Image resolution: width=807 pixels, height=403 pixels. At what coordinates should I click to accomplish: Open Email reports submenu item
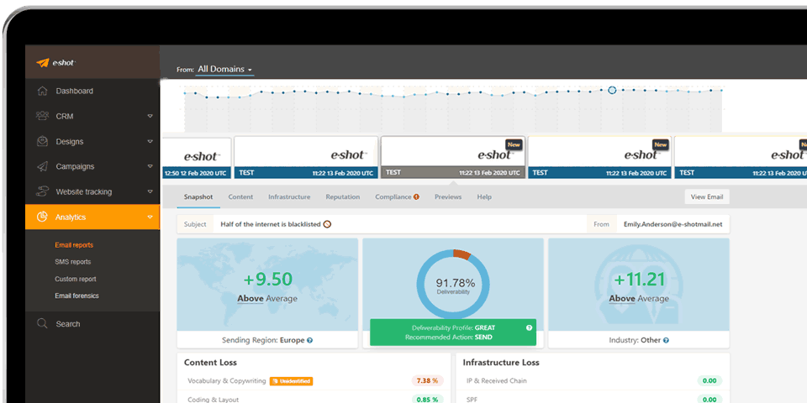(x=74, y=245)
